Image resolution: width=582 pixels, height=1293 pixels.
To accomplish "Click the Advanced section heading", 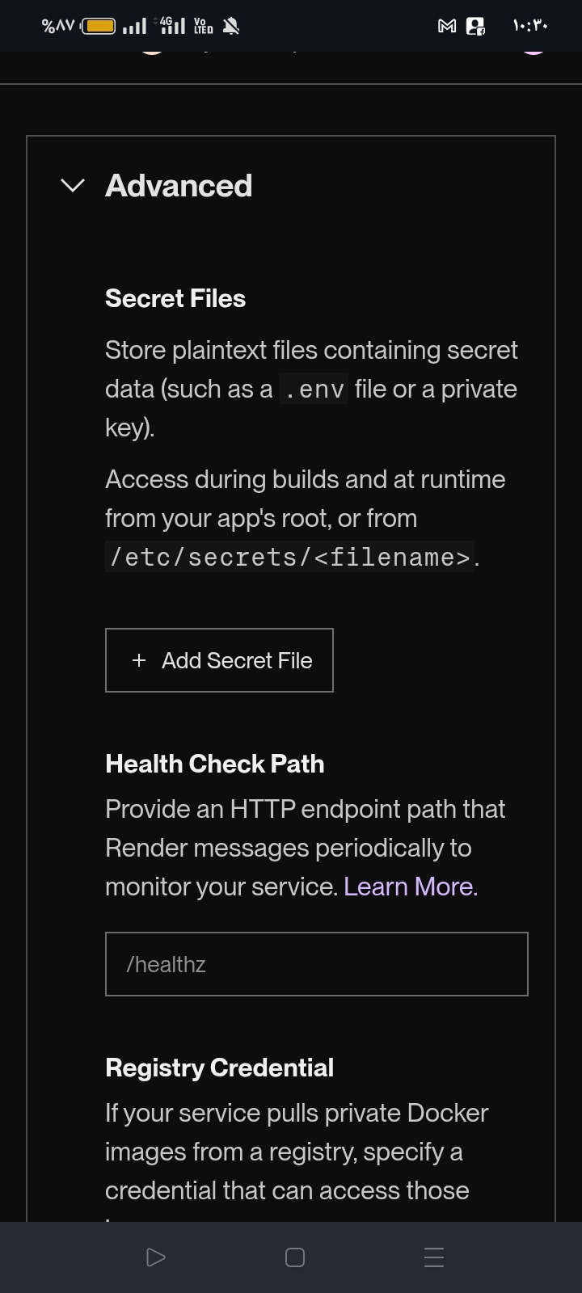I will coord(179,186).
